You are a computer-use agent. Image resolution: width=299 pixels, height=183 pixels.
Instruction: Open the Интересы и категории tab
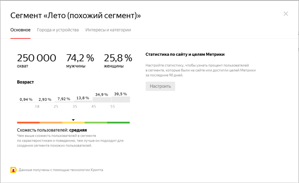tap(108, 30)
